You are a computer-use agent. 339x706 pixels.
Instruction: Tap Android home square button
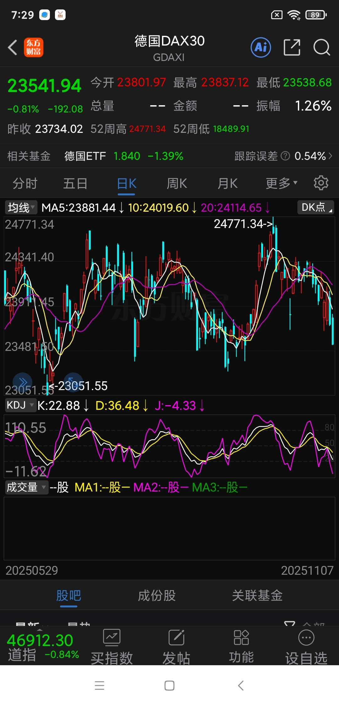(169, 685)
